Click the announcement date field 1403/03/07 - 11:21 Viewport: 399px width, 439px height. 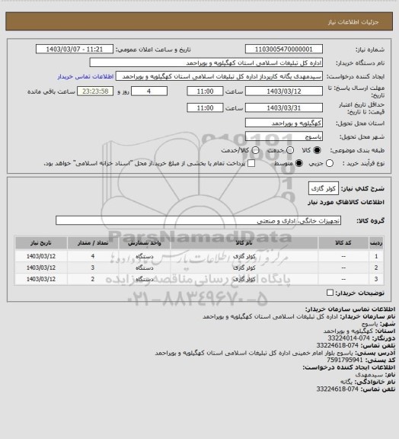(75, 49)
